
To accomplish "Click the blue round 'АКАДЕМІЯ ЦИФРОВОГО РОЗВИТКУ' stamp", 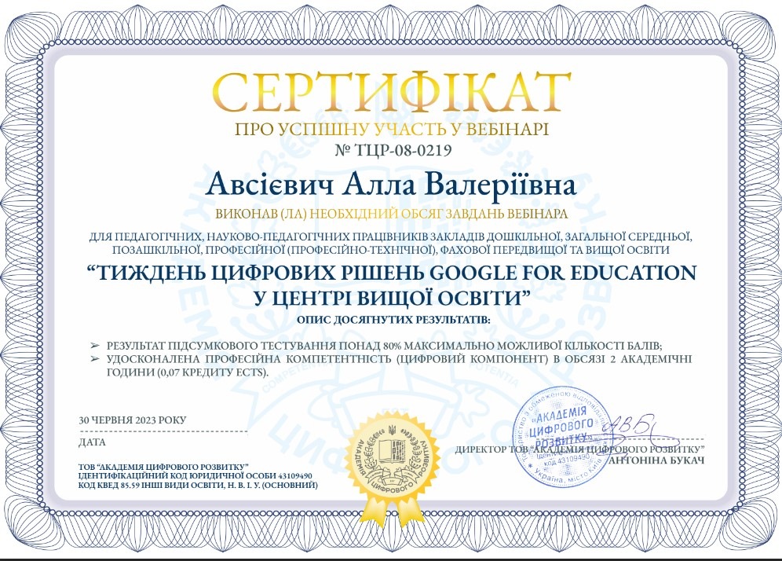I will click(x=564, y=437).
